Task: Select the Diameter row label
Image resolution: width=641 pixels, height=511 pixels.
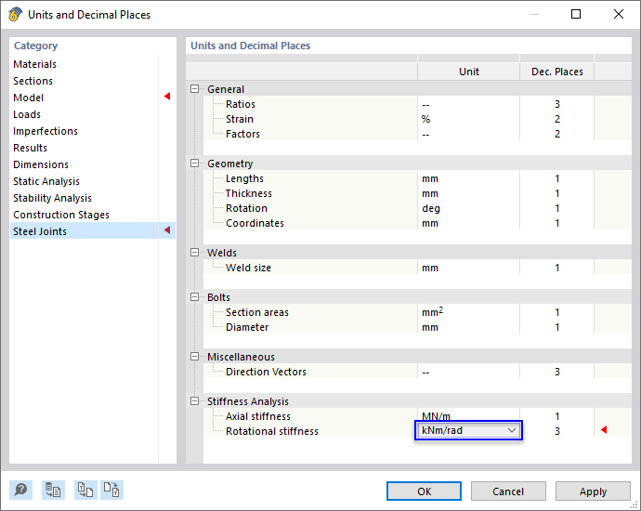Action: tap(247, 327)
